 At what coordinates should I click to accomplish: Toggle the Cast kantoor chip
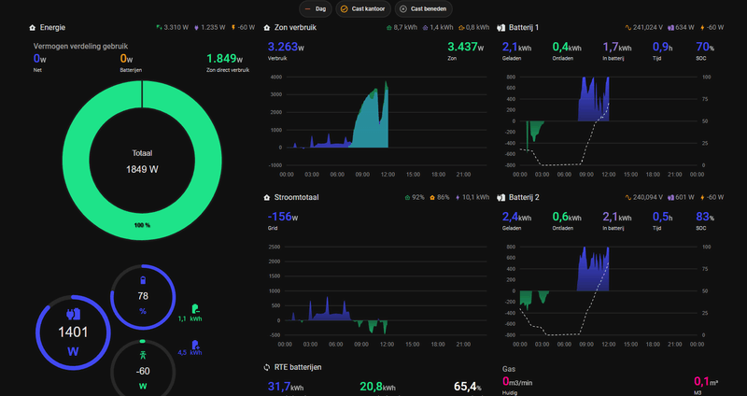click(363, 9)
